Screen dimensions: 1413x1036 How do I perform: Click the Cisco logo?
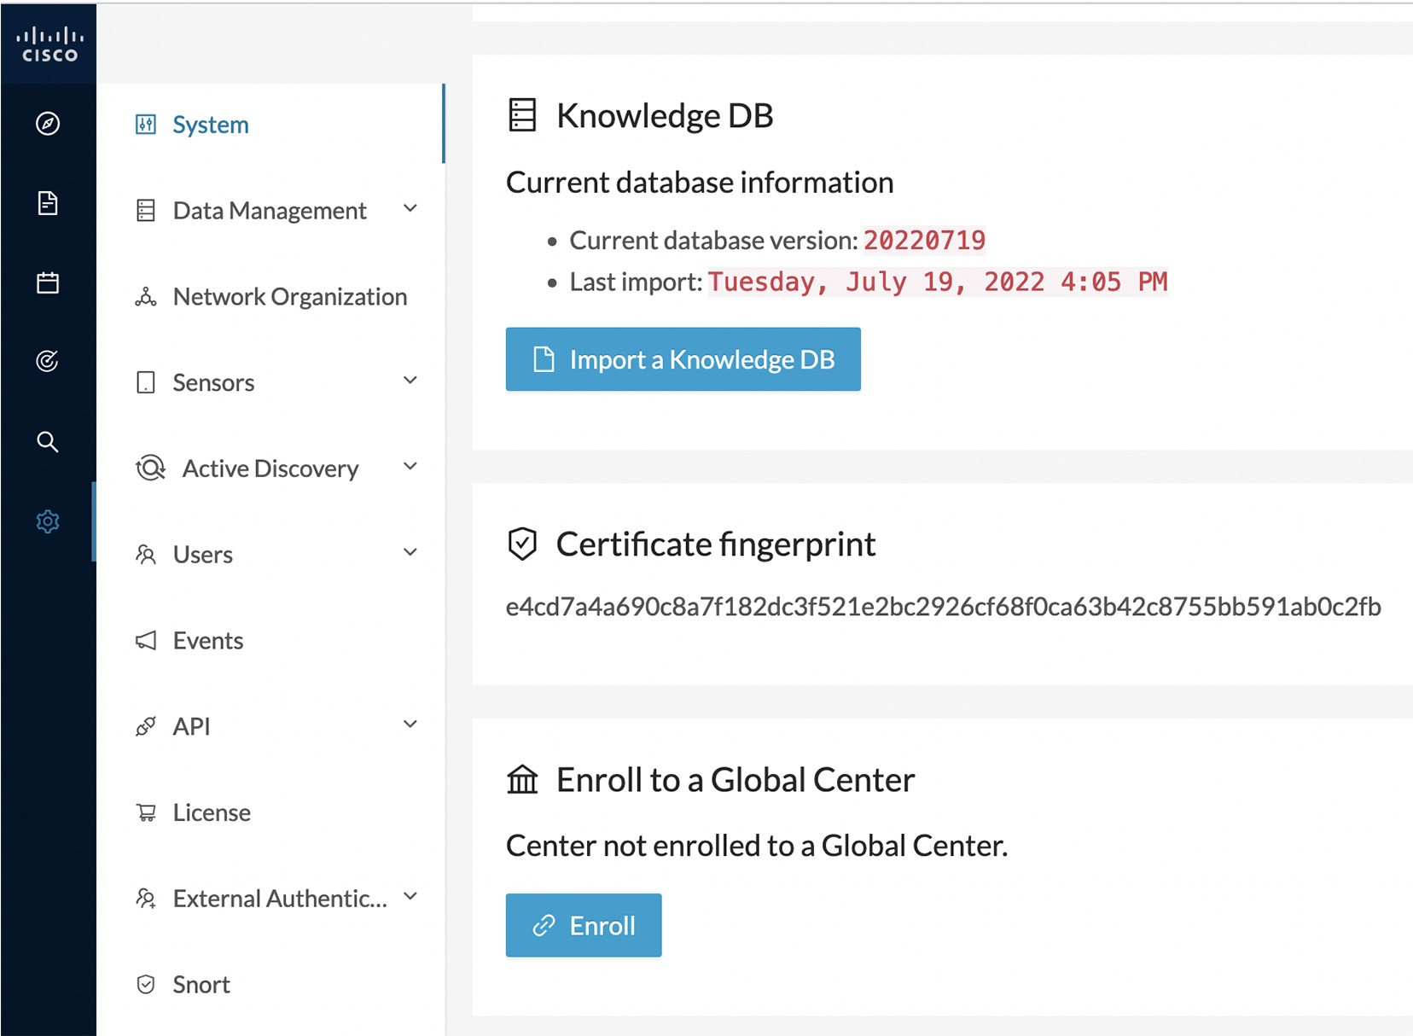(x=48, y=43)
